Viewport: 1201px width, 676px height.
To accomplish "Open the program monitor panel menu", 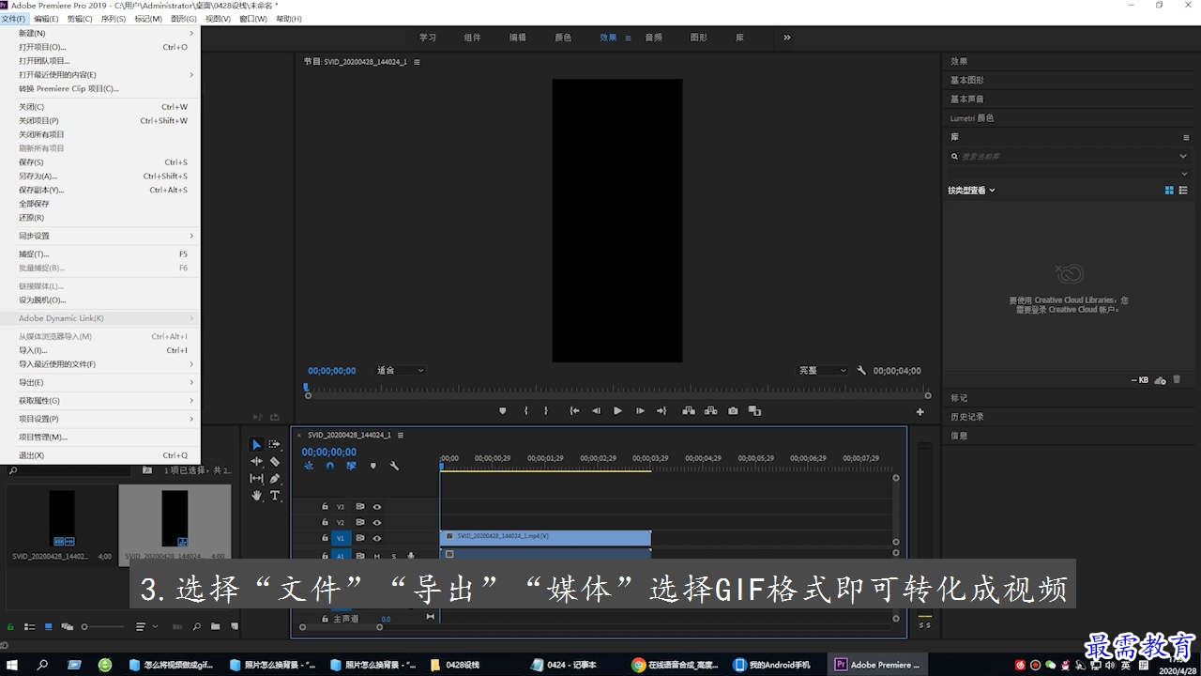I will (417, 62).
